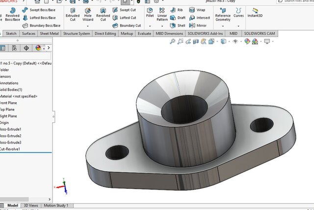
Task: Pick Boundary Cut tool
Action: pyautogui.click(x=127, y=26)
